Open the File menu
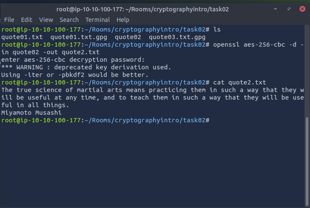Viewport: 310px width, 208px height. click(9, 20)
